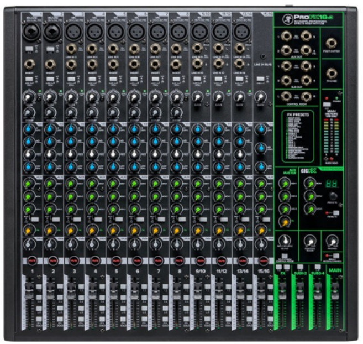Click the channel 6 low EQ blue knob
The image size is (363, 344).
[x=134, y=166]
